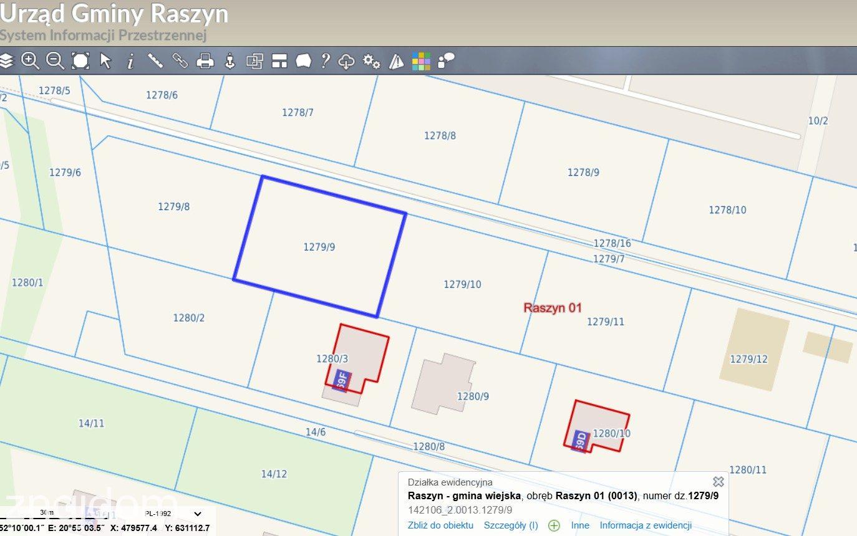Click the street view pegman icon
Image resolution: width=857 pixels, height=536 pixels.
[x=230, y=60]
